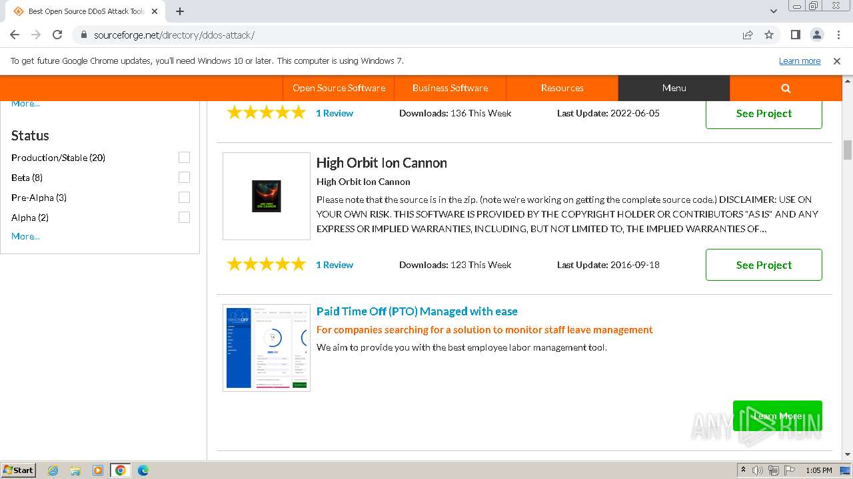Viewport: 853px width, 479px height.
Task: Open tab search dropdown arrow
Action: [774, 11]
